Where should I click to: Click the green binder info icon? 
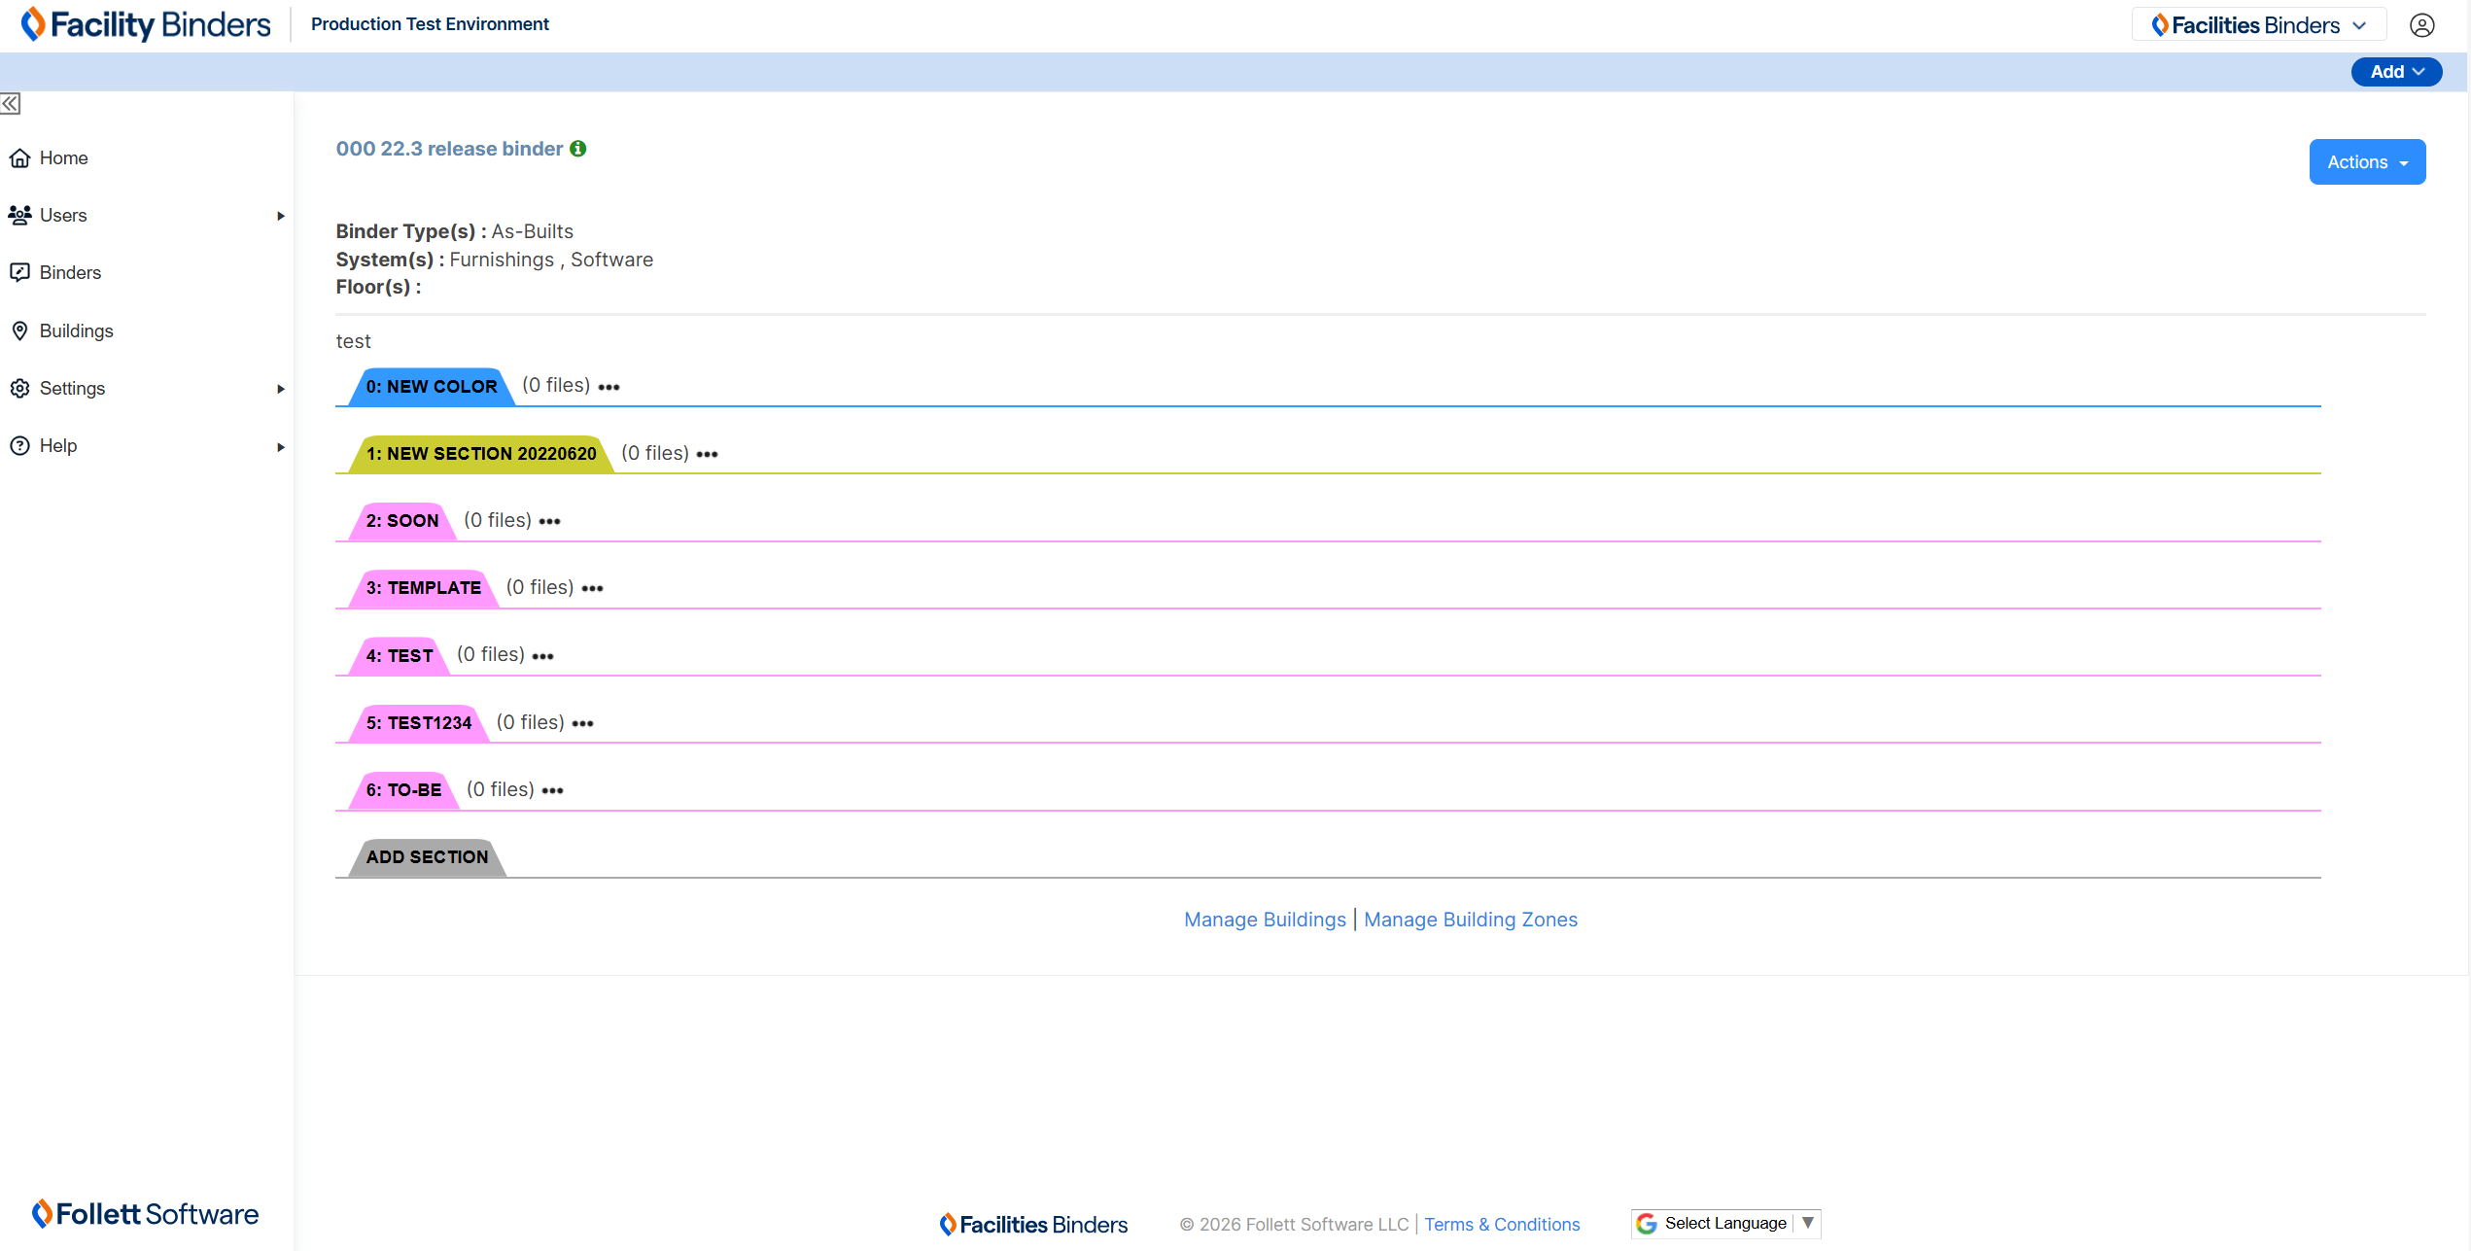[x=578, y=149]
